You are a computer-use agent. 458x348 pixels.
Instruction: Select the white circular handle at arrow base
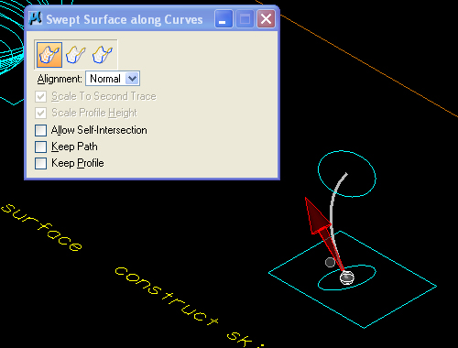347,277
